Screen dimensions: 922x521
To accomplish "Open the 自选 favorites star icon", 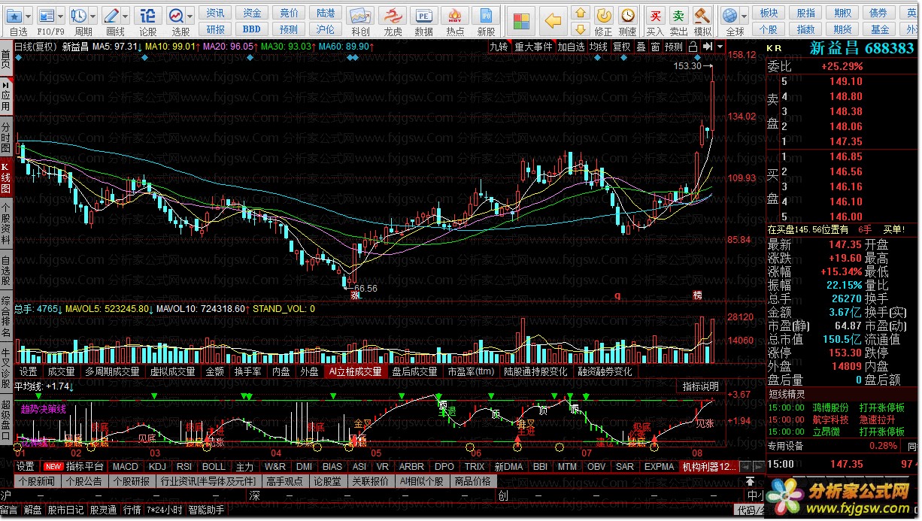I will (x=15, y=15).
